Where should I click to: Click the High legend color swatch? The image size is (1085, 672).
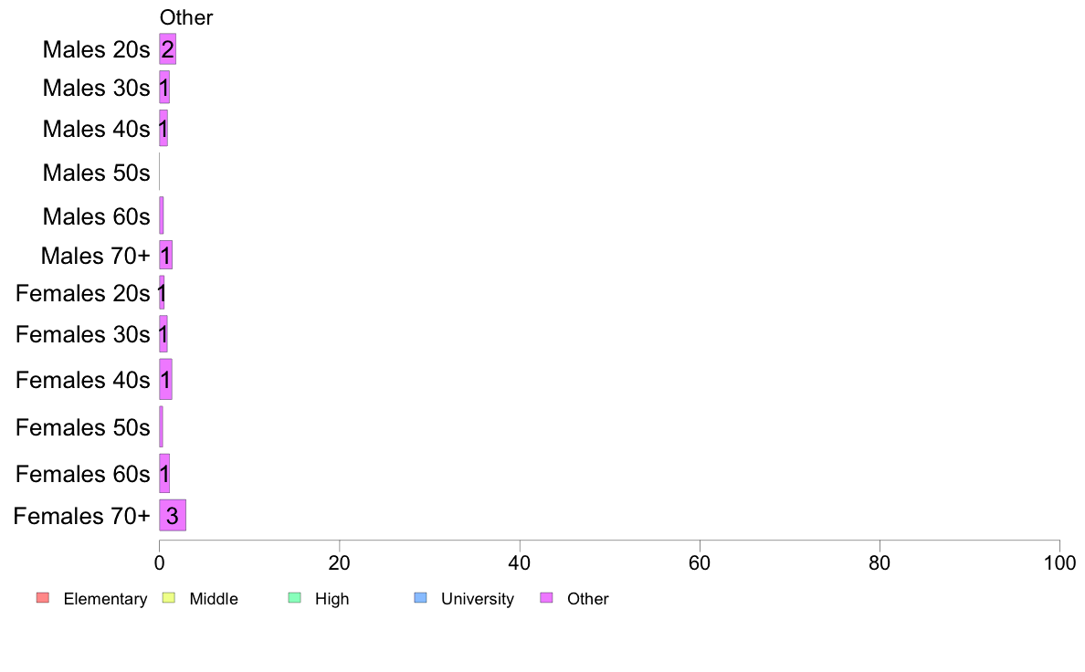[x=294, y=598]
